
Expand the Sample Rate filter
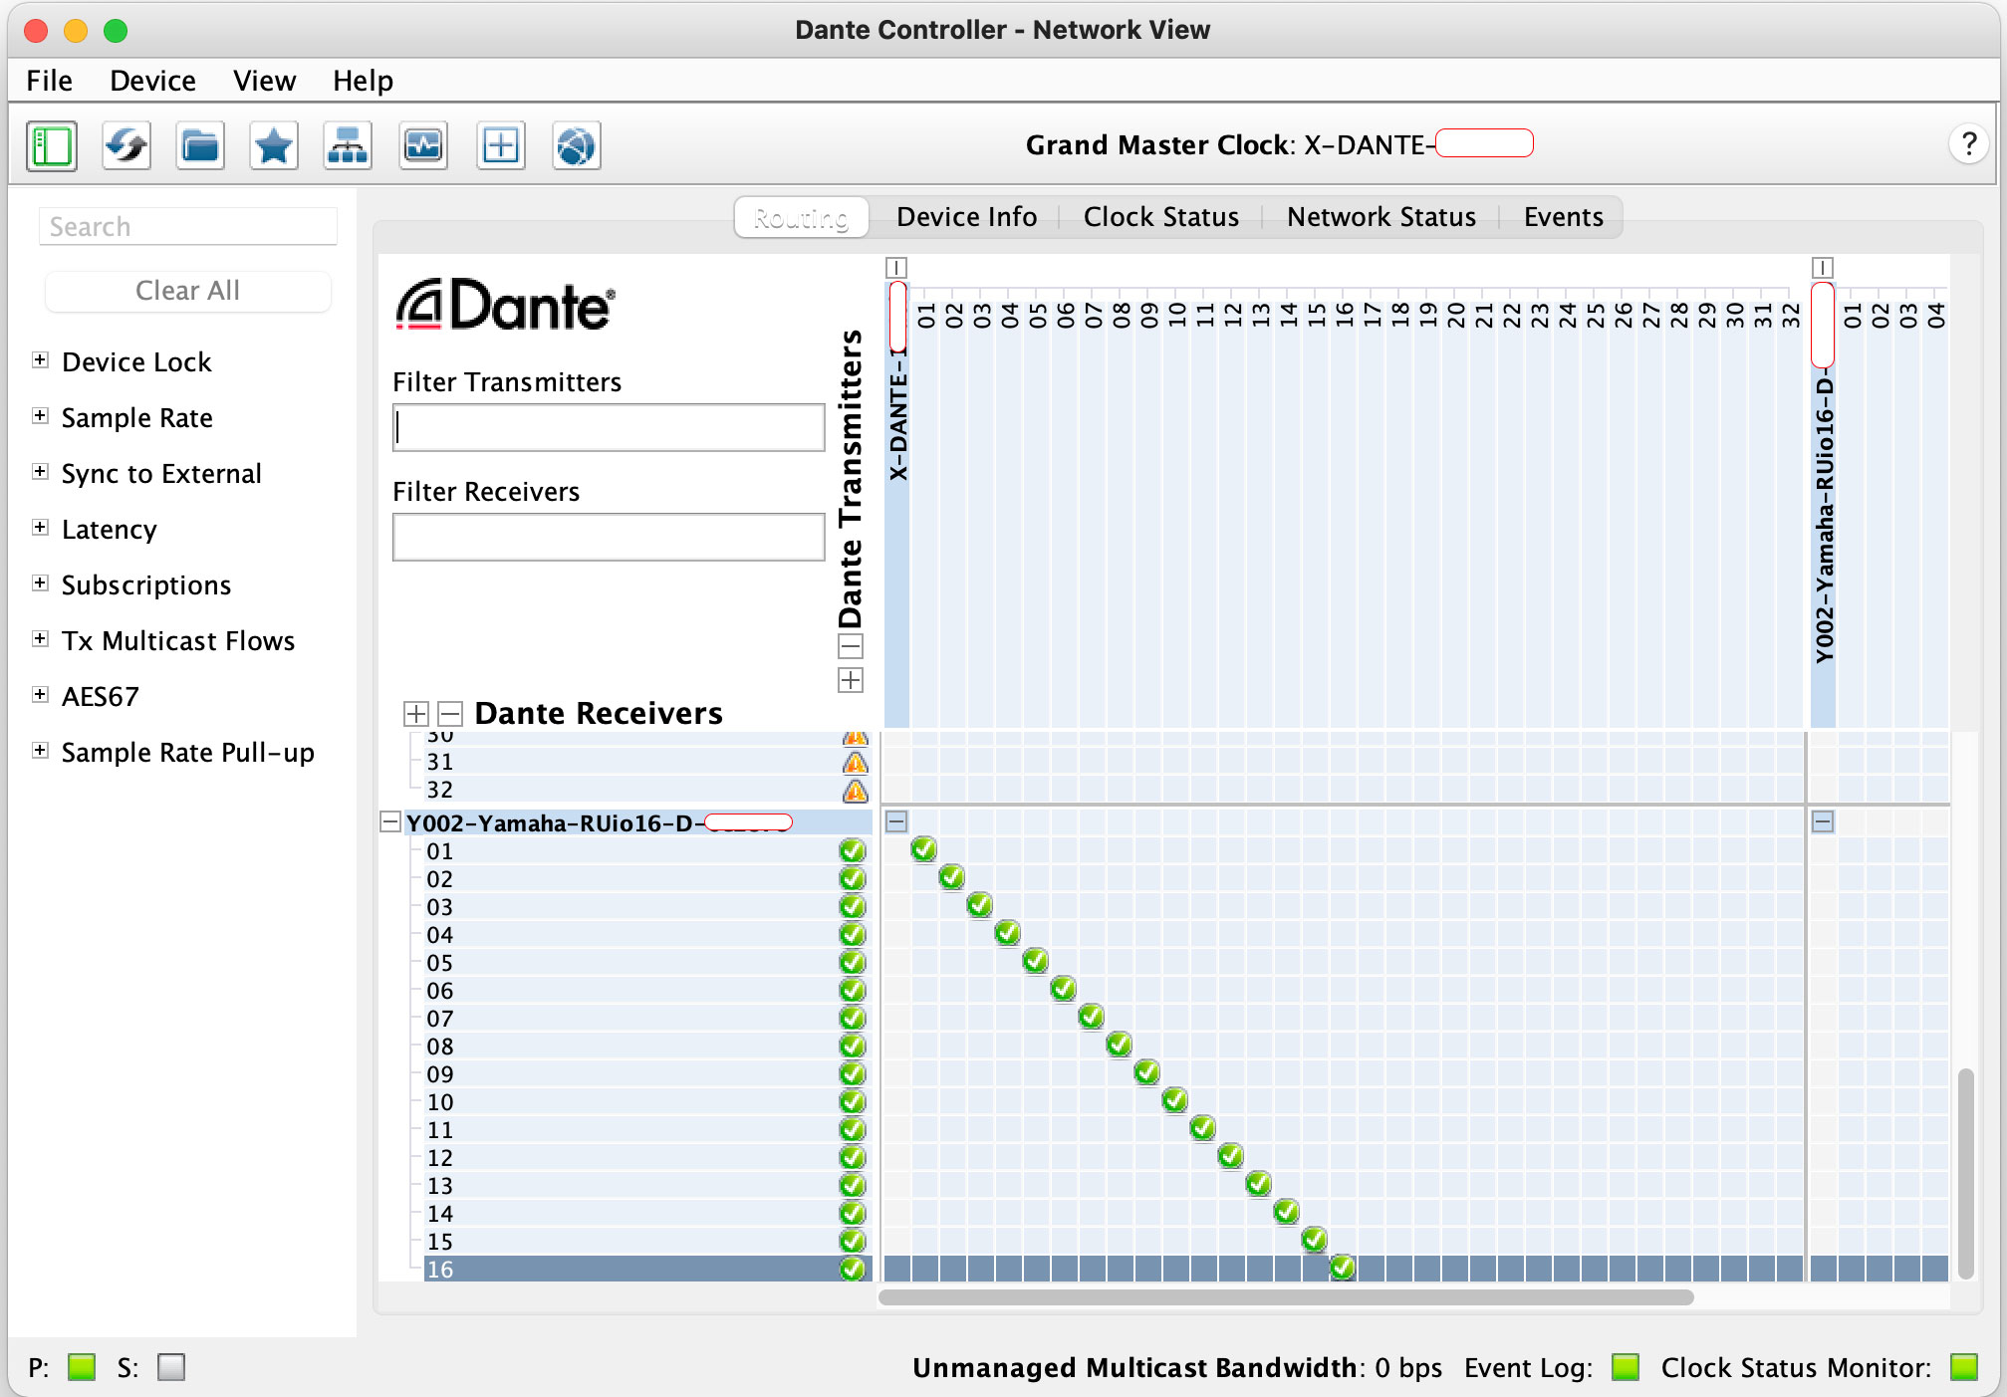(40, 416)
